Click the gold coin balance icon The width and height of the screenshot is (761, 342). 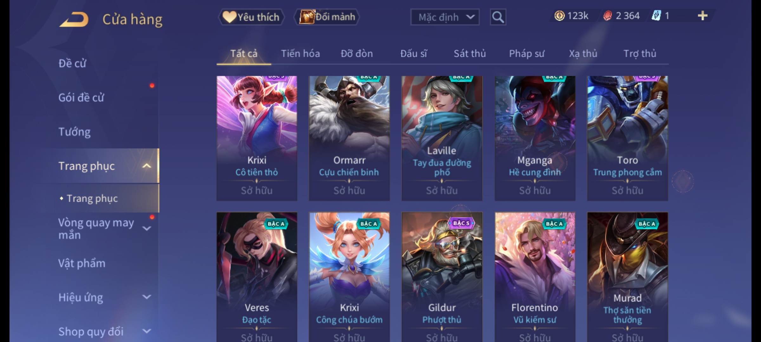pos(559,16)
